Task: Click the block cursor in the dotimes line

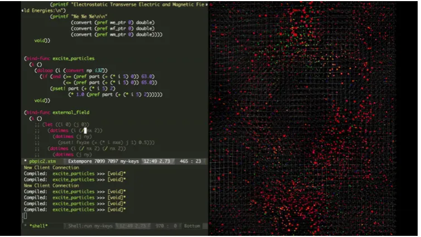Action: click(x=85, y=130)
